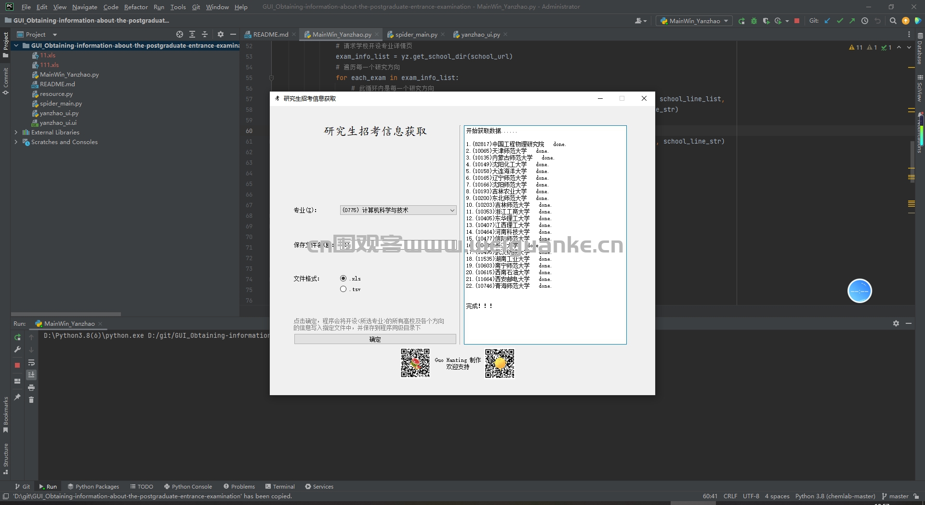Click the Git Update Project blue arrow
Screen dimensions: 925x505
(x=827, y=21)
